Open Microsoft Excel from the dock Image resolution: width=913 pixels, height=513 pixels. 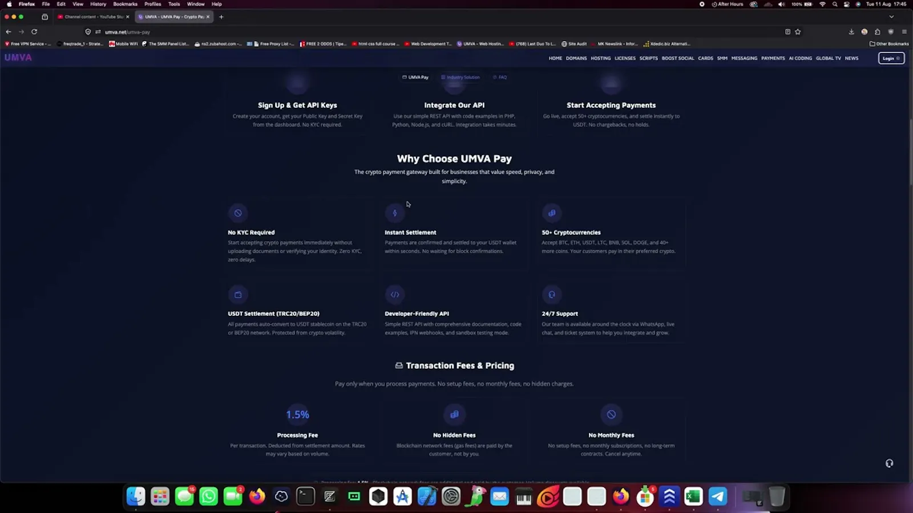693,496
